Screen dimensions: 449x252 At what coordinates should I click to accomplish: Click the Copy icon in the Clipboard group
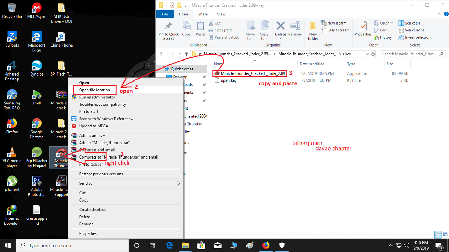[187, 29]
